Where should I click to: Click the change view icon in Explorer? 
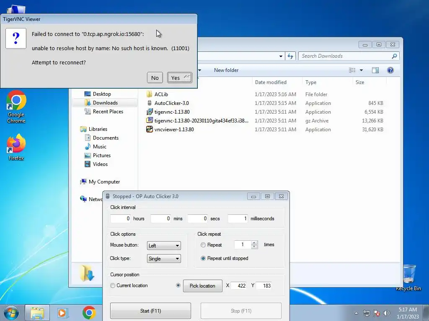click(x=352, y=70)
